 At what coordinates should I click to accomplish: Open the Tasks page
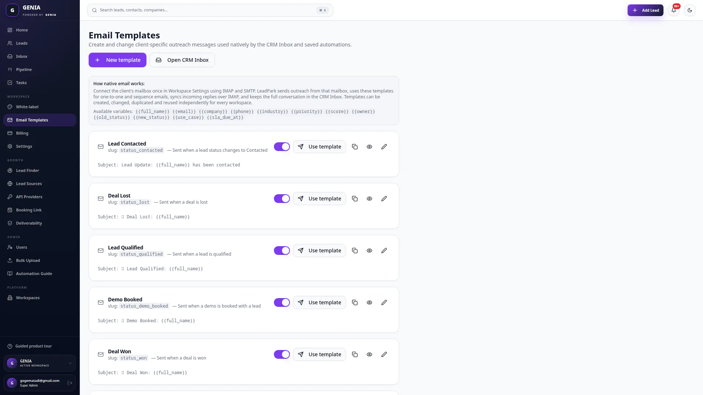coord(40,83)
